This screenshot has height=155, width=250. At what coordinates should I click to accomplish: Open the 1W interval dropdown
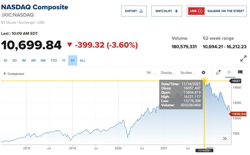[x=150, y=73]
